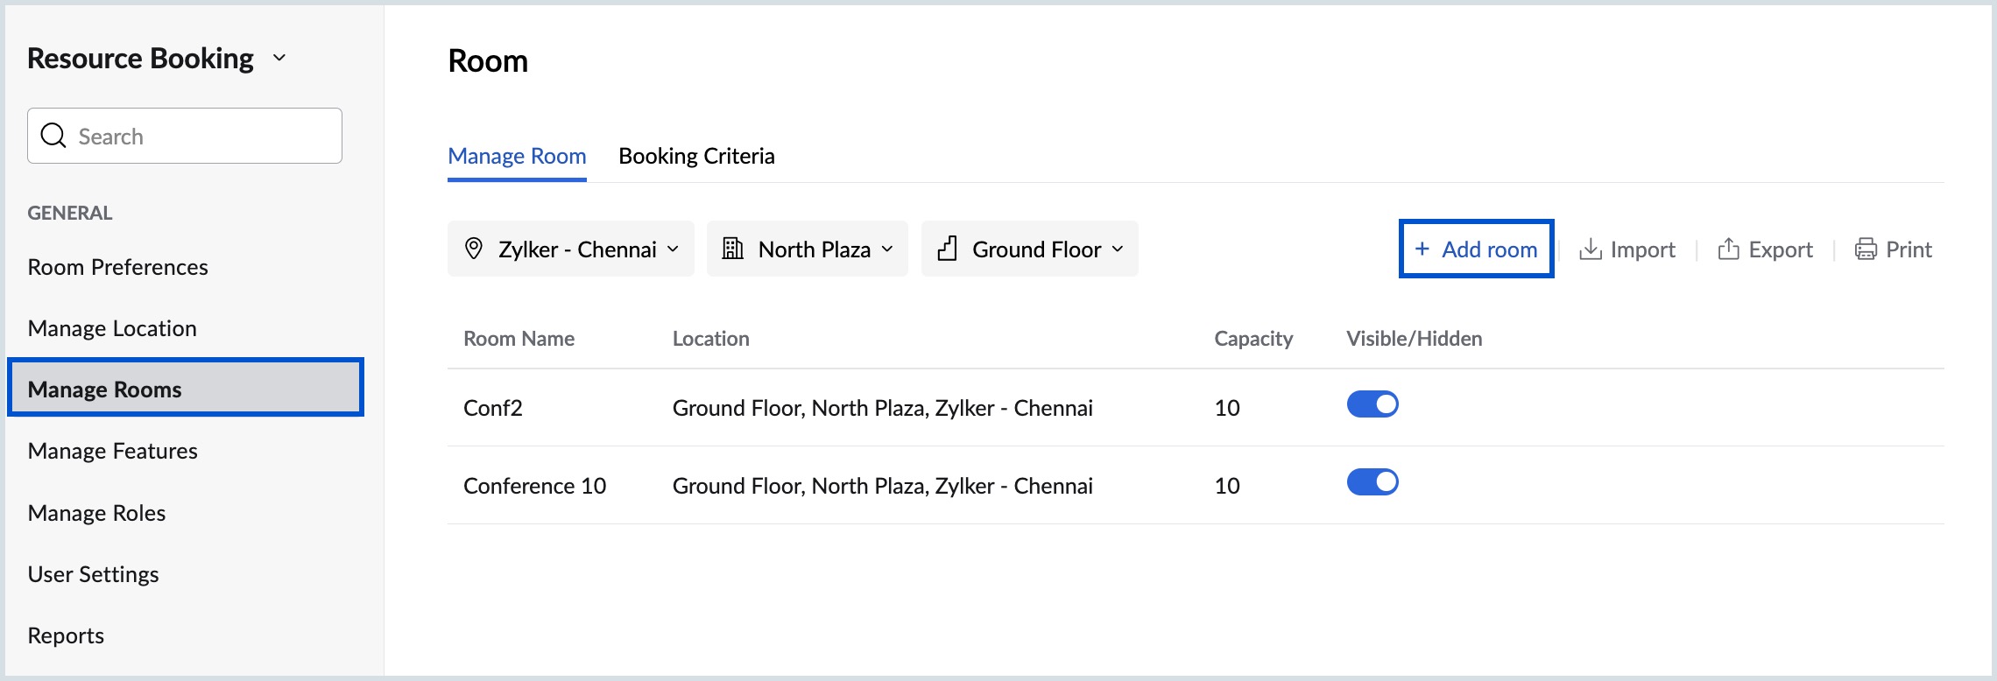Screen dimensions: 1997x681
Task: Click the plus icon in Add room
Action: coord(1422,249)
